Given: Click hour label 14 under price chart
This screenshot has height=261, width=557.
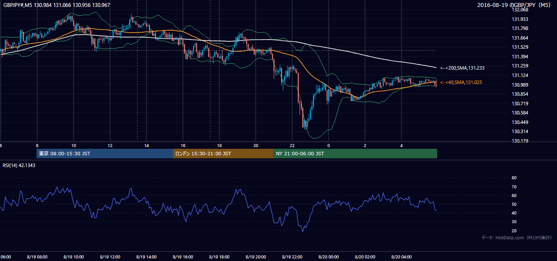Looking at the screenshot, I should (x=147, y=145).
